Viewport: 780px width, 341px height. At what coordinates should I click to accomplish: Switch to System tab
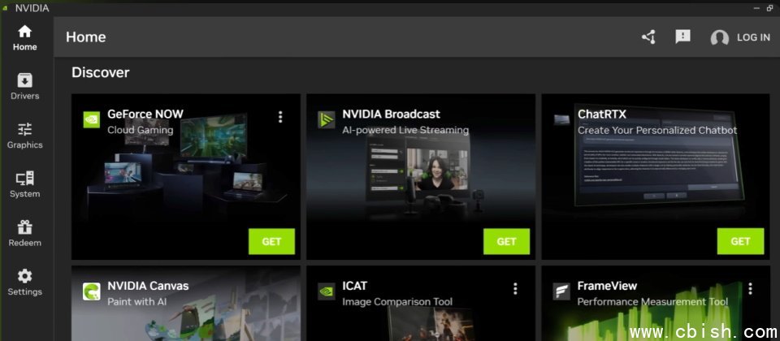[x=25, y=185]
